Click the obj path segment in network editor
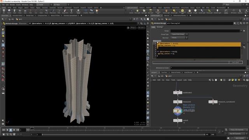The image size is (249, 140). [161, 76]
